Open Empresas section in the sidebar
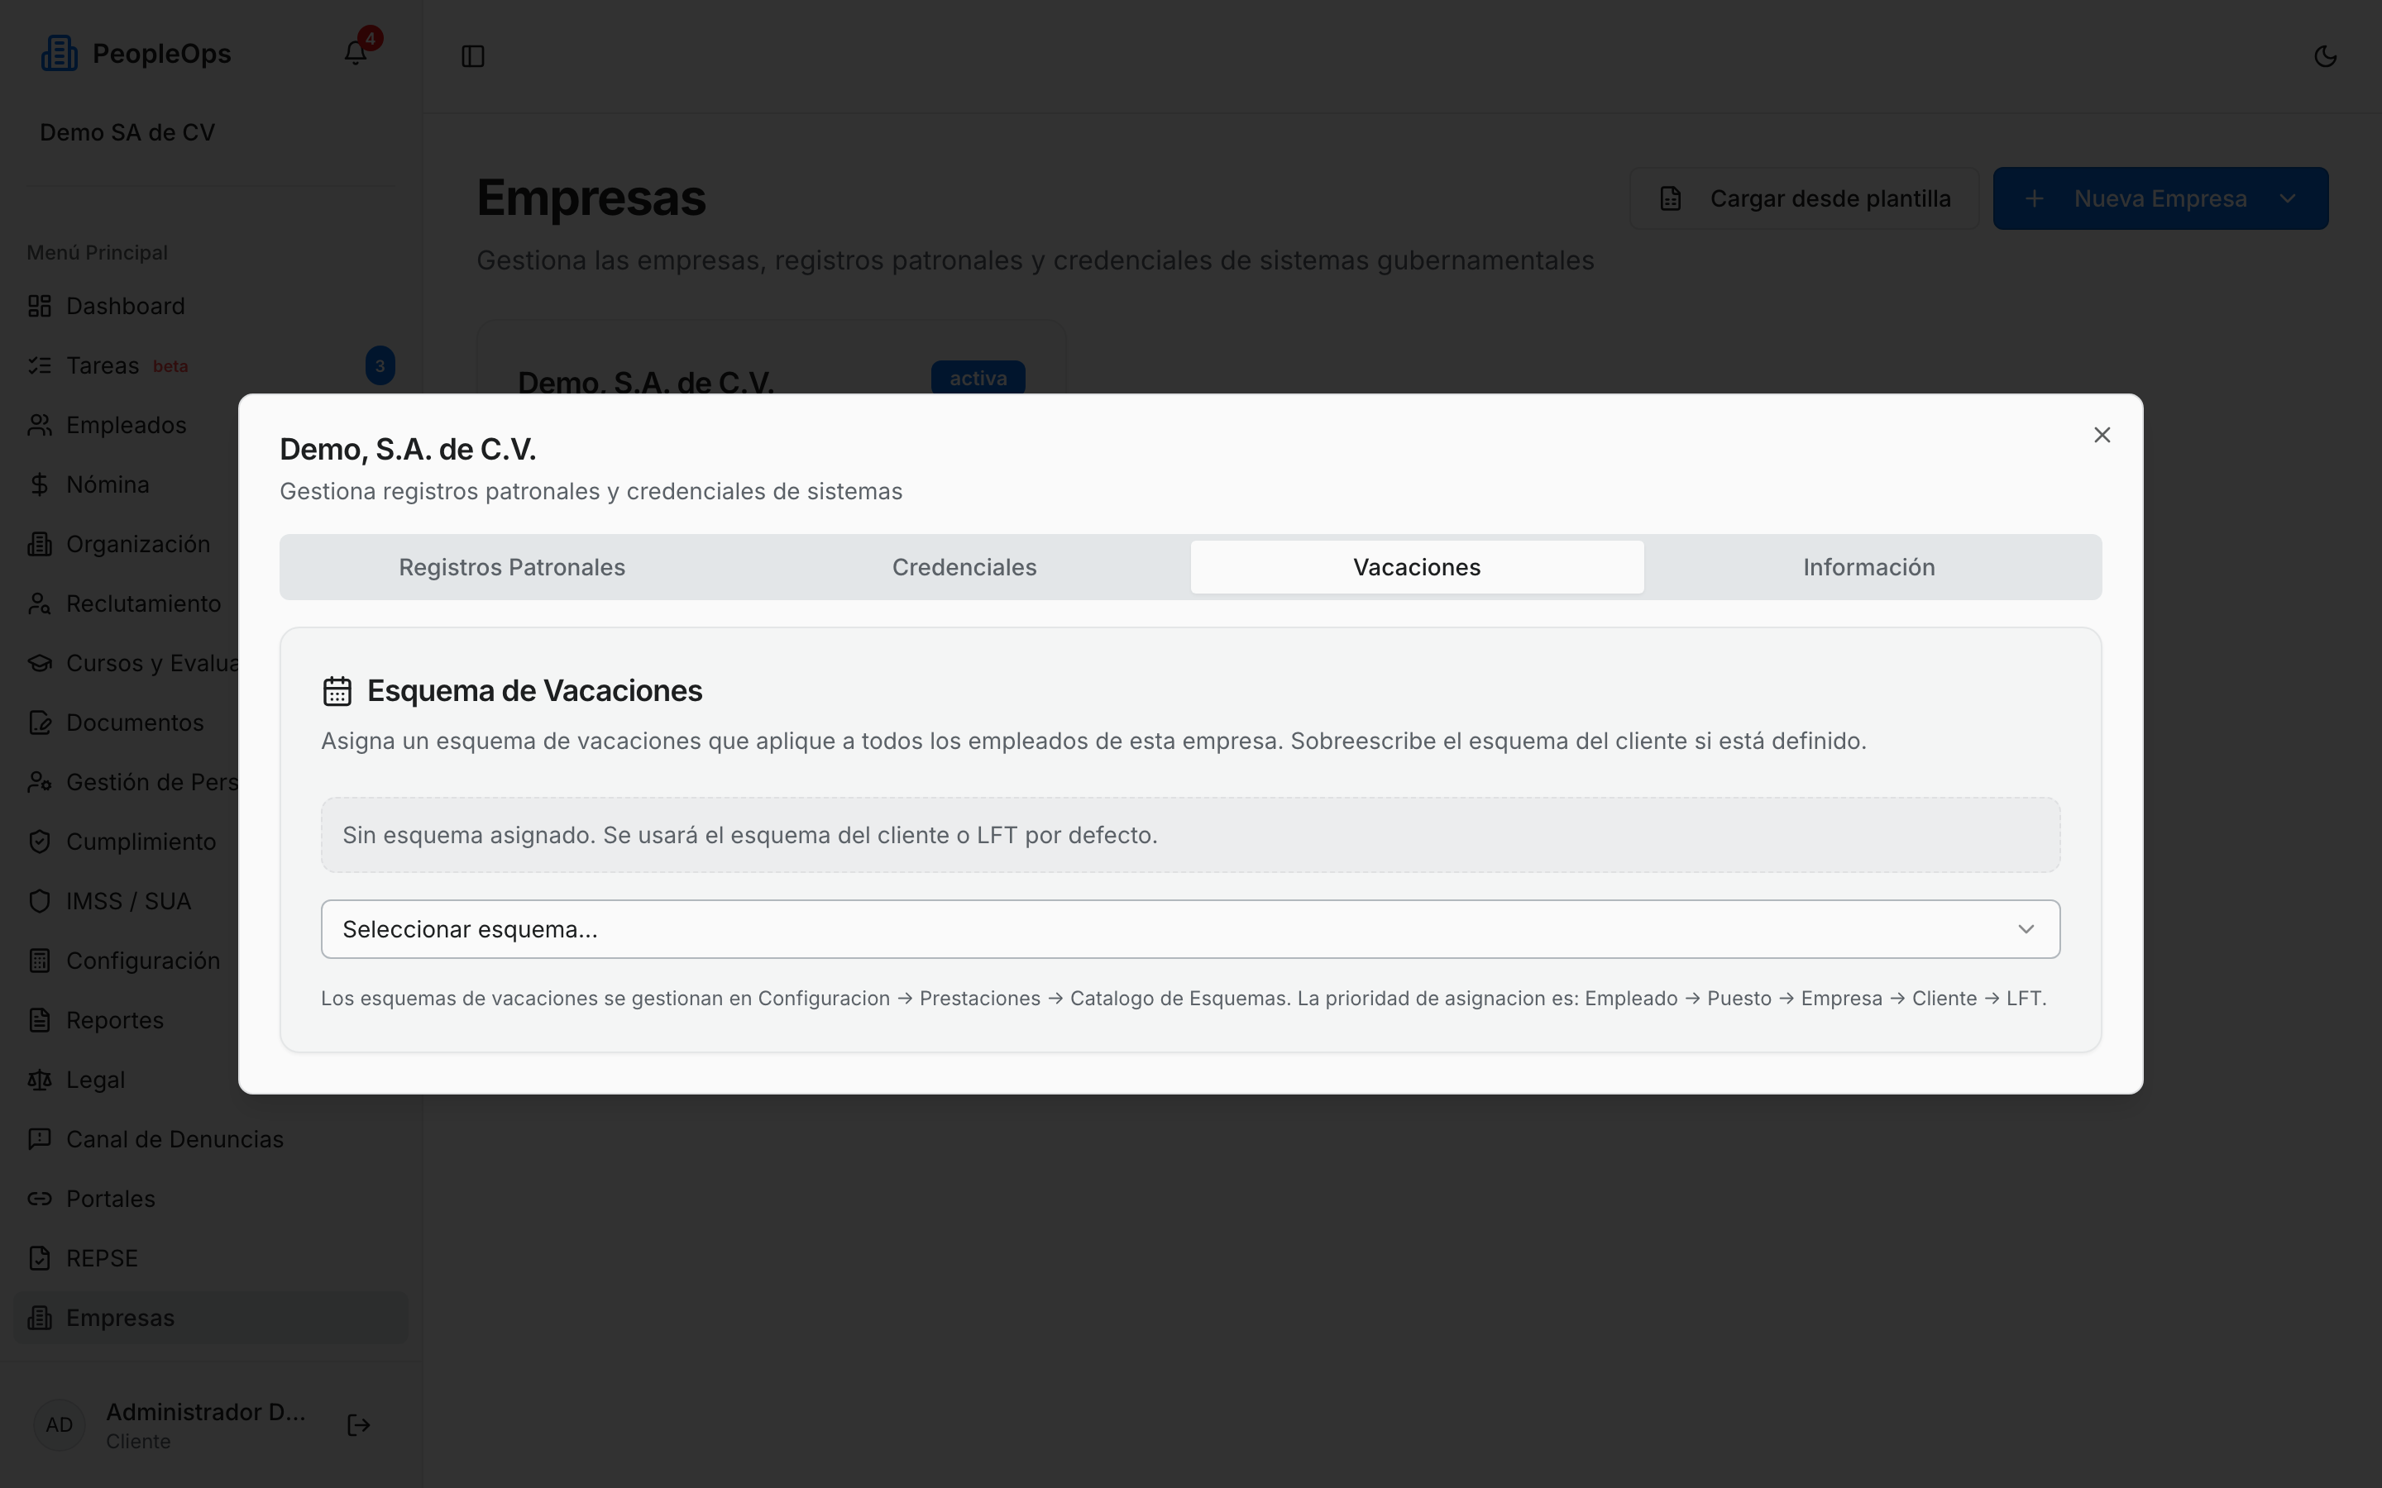The height and width of the screenshot is (1488, 2382). pos(209,1319)
